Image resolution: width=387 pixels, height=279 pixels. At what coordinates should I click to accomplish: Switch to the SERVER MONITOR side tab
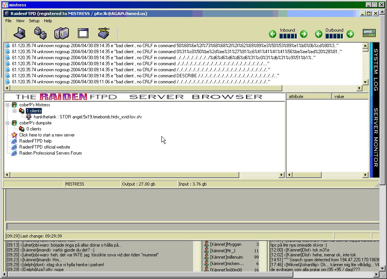coord(376,137)
